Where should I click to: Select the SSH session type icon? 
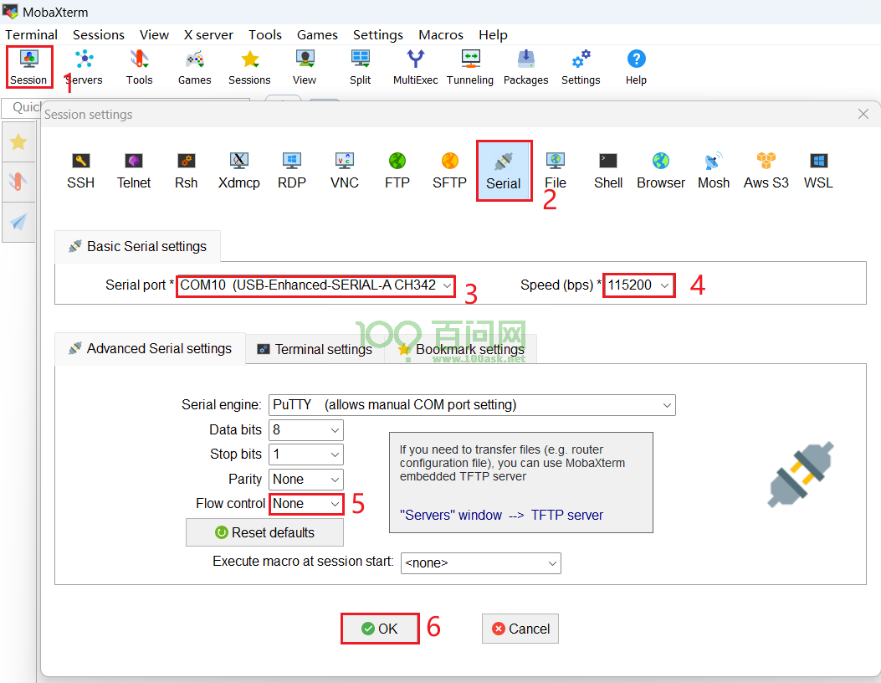[x=80, y=171]
